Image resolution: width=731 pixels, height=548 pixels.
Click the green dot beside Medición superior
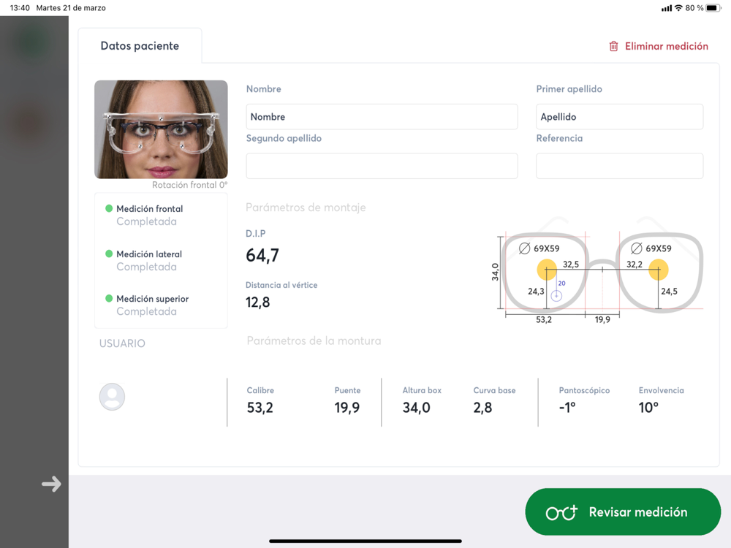point(109,298)
